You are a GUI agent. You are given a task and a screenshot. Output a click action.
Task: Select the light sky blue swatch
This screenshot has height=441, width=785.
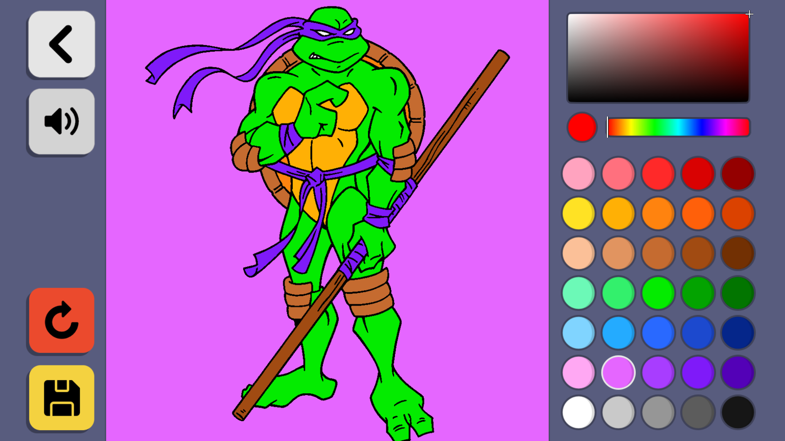(x=579, y=333)
